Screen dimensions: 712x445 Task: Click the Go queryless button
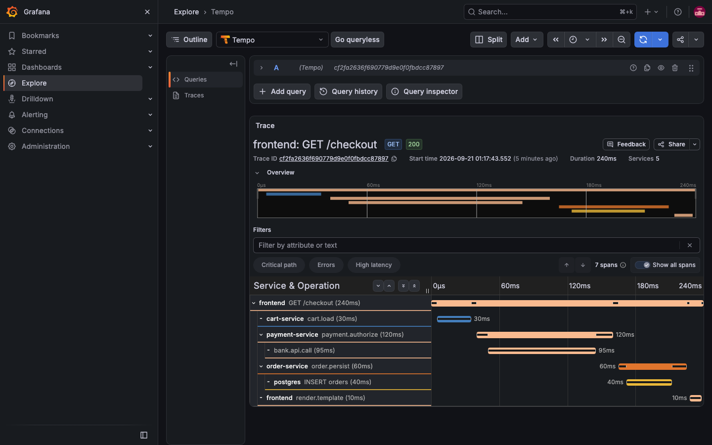pos(357,40)
